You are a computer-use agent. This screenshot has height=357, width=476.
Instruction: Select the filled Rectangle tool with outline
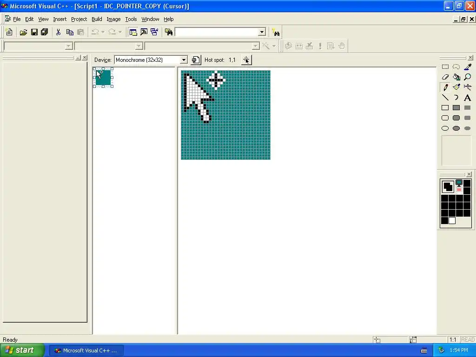pos(456,108)
